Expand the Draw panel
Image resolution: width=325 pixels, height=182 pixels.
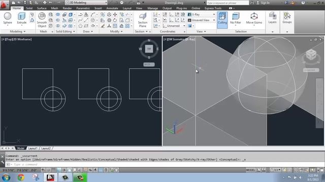tap(88, 31)
